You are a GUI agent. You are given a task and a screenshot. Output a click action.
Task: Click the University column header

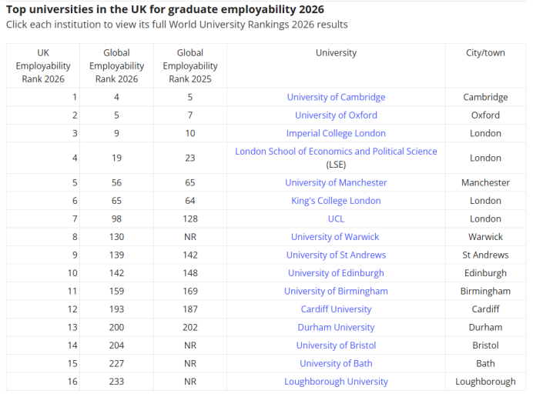336,53
